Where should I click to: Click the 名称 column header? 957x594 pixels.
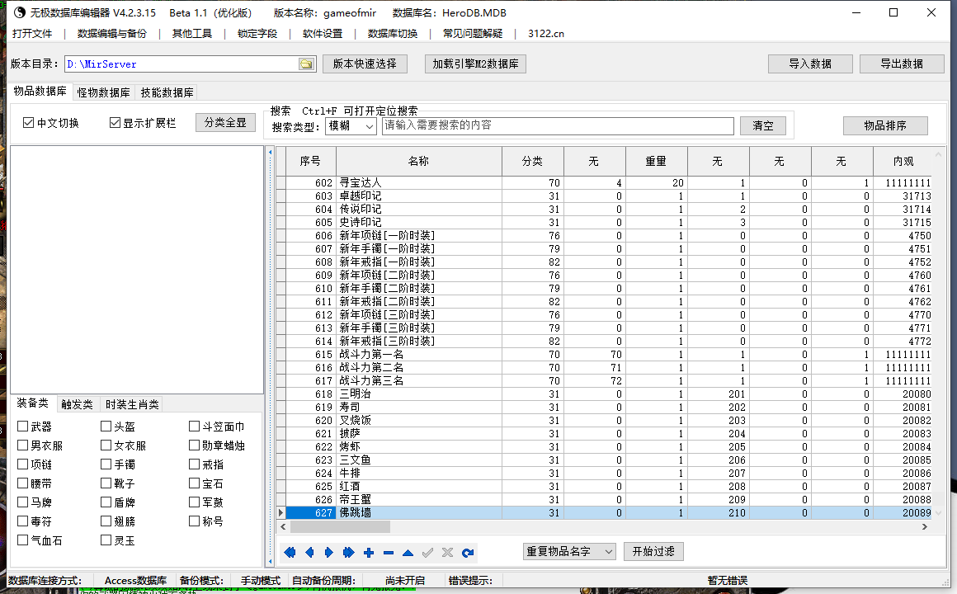coord(419,161)
